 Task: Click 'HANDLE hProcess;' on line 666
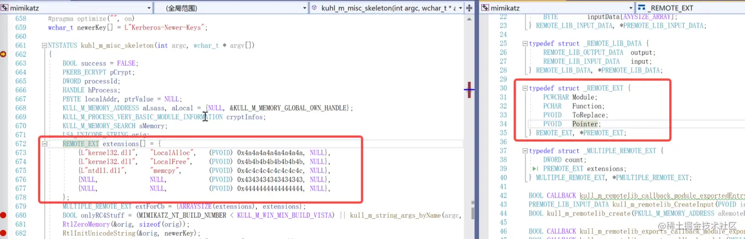(91, 90)
